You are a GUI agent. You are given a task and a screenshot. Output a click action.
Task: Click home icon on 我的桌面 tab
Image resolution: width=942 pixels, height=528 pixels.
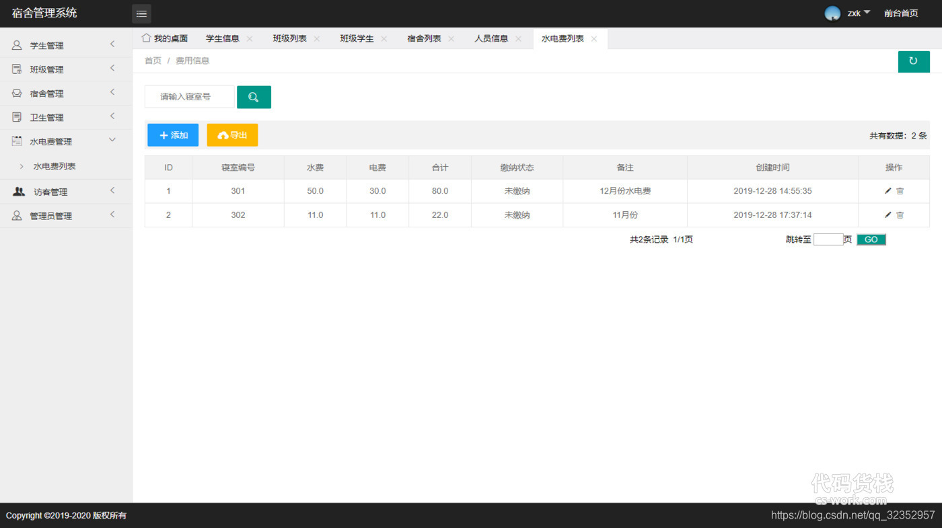pos(146,38)
